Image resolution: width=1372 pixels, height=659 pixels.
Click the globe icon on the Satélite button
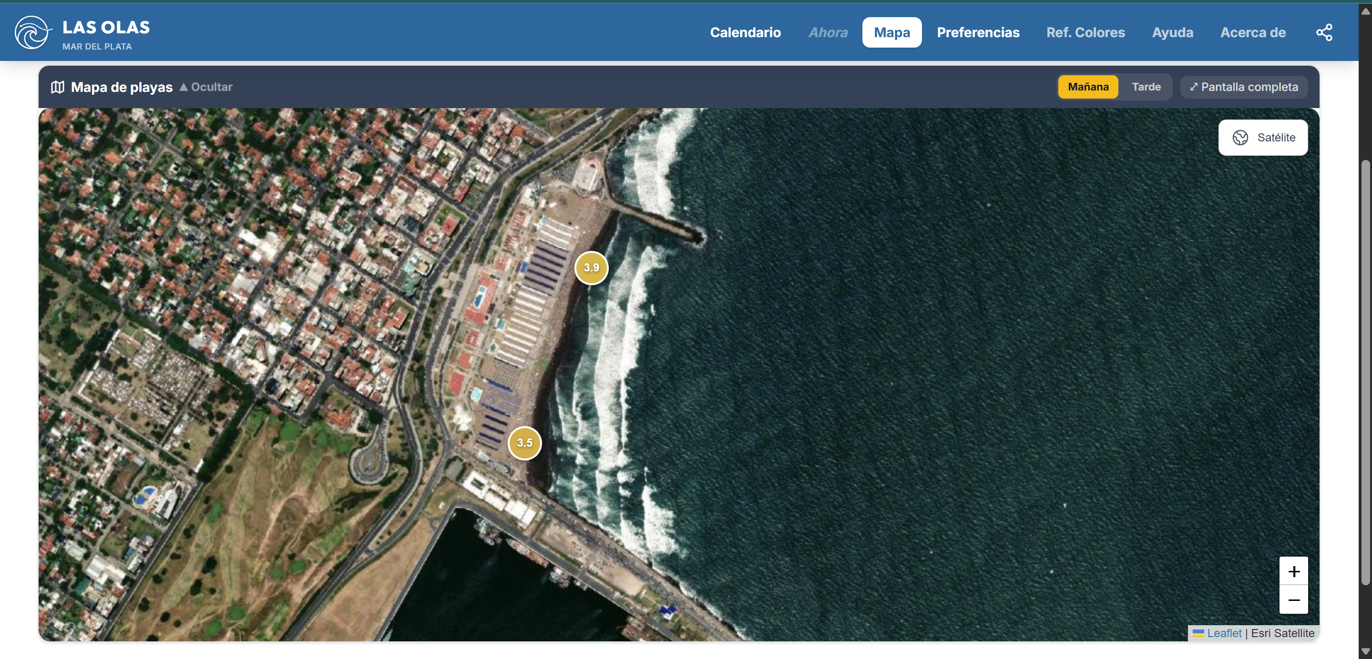[x=1240, y=138]
